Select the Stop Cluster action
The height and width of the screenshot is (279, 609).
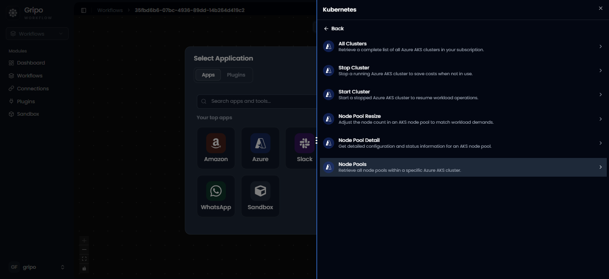(x=463, y=71)
